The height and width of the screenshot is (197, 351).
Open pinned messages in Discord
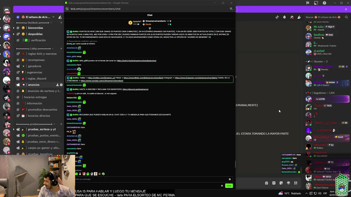[292, 17]
